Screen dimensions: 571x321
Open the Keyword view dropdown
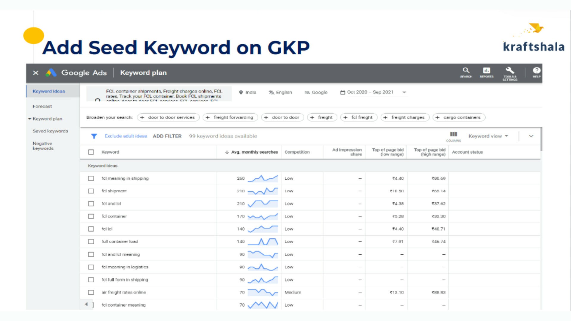click(x=488, y=136)
